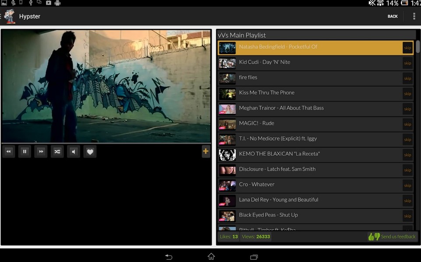
Task: Tap the Android home navigation icon
Action: (211, 257)
